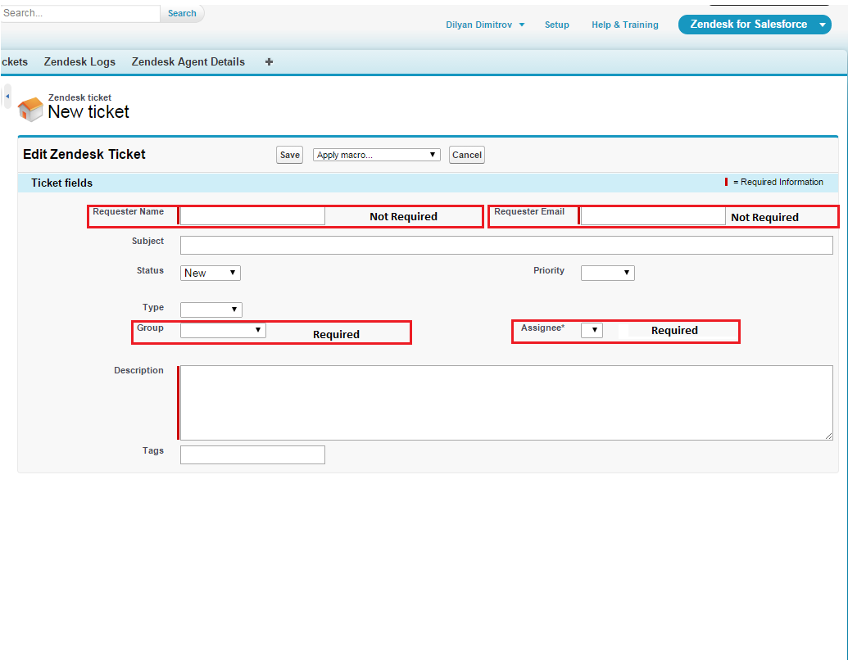Open the Dilyan Dimitrov user menu arrow
The height and width of the screenshot is (660, 857).
pyautogui.click(x=521, y=25)
